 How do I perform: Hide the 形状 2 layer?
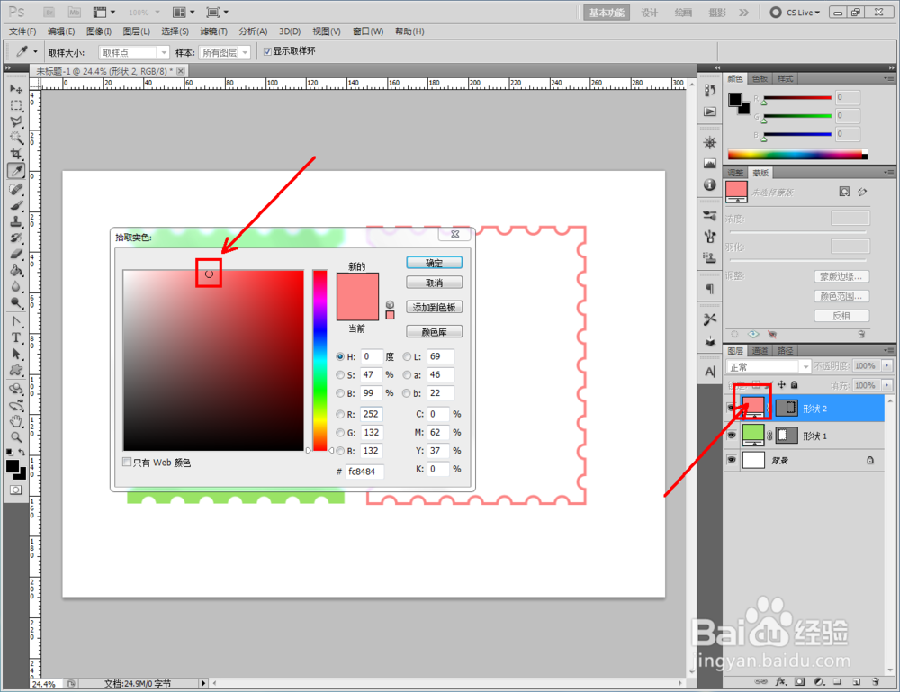(731, 408)
